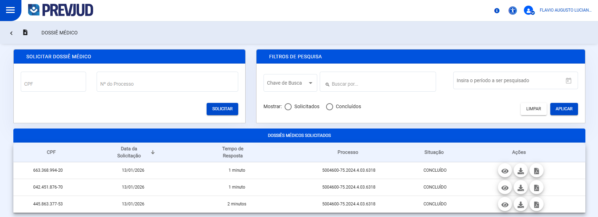Click the APLICAR filter button
598x217 pixels.
[564, 109]
